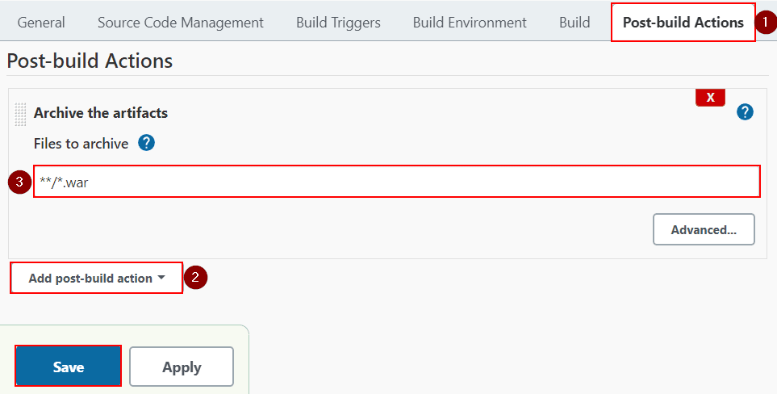The image size is (777, 394).
Task: Grab the Archive the artifacts drag handle
Action: click(20, 114)
